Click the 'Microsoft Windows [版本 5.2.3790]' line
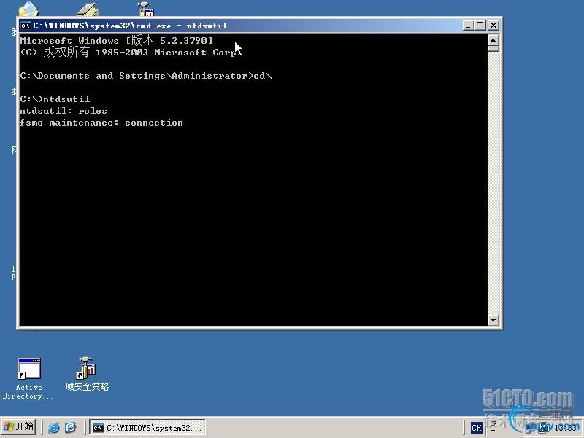This screenshot has height=438, width=584. point(116,40)
